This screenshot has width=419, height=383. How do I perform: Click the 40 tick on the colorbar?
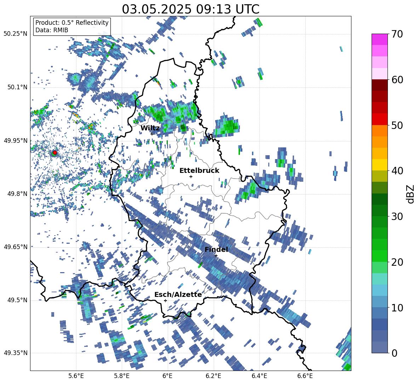tap(397, 171)
